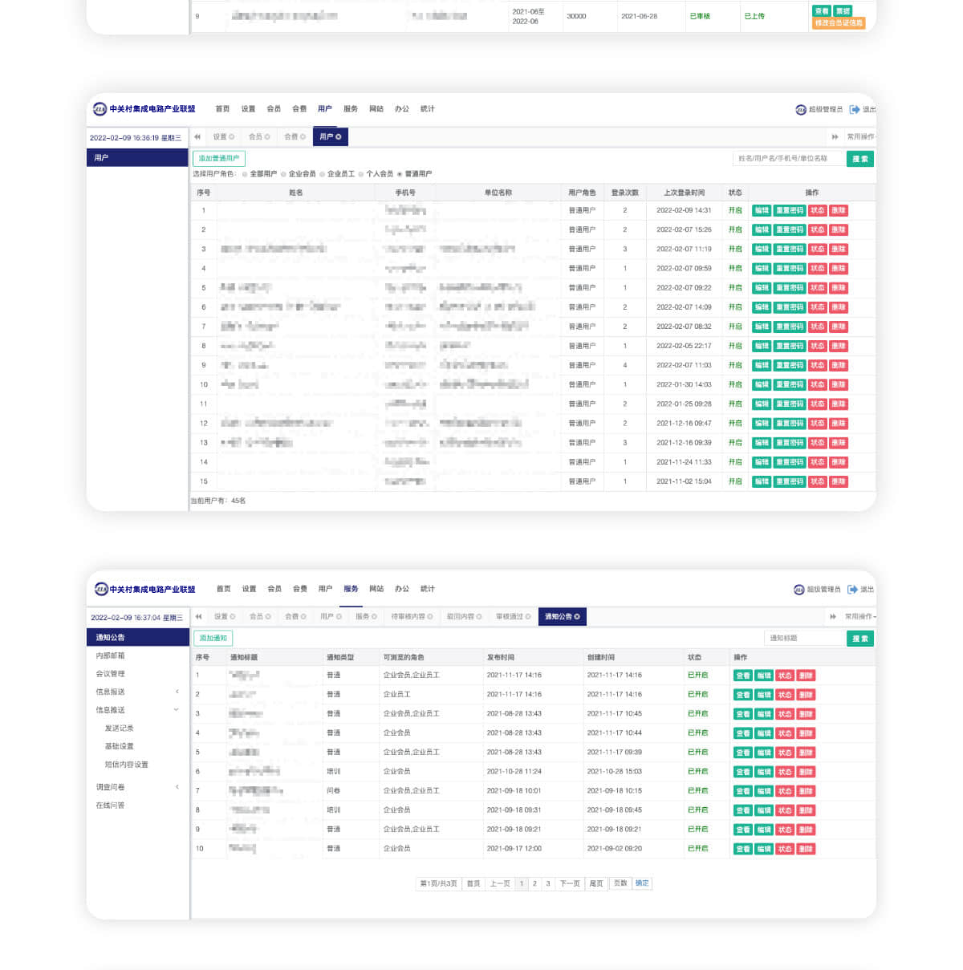Close the 通知公告 tab via its X icon
Image resolution: width=963 pixels, height=970 pixels.
tap(577, 617)
